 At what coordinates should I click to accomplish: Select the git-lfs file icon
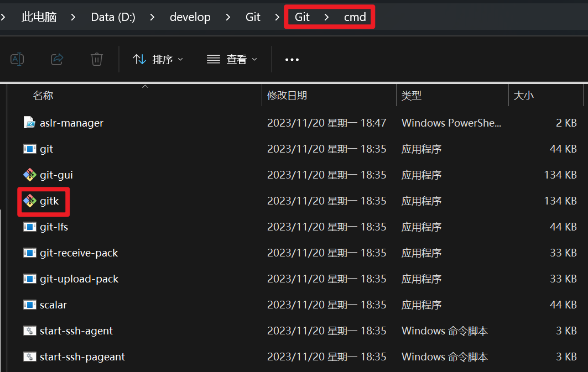click(30, 227)
